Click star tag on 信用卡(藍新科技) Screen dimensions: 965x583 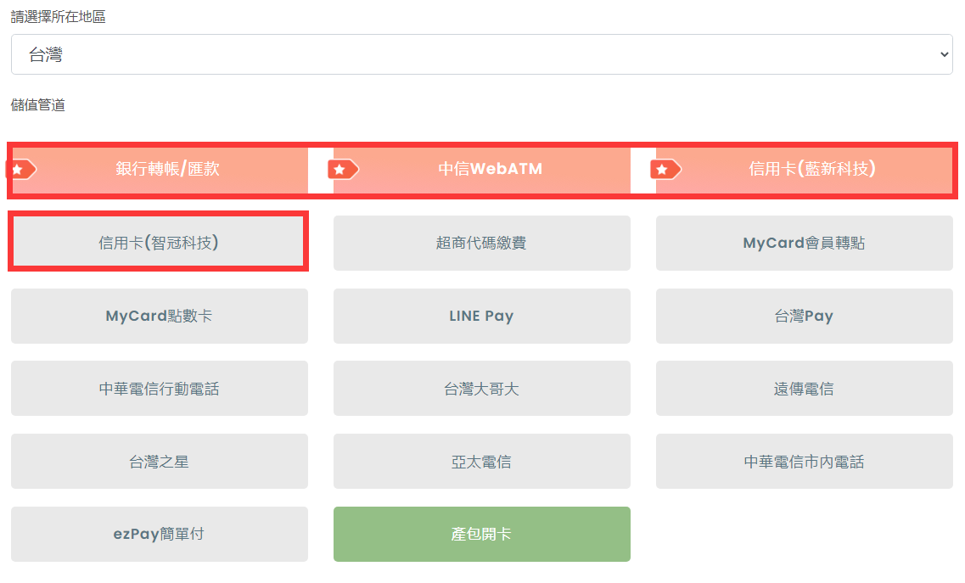pos(665,169)
